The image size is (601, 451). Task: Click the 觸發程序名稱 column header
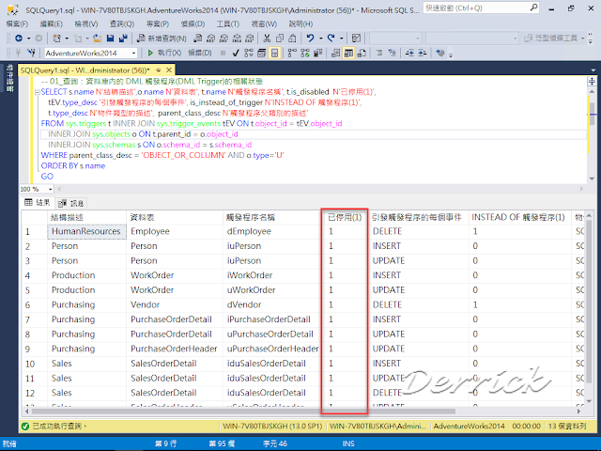271,217
